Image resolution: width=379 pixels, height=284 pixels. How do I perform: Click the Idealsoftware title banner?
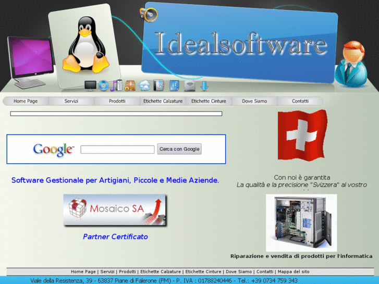pyautogui.click(x=239, y=43)
